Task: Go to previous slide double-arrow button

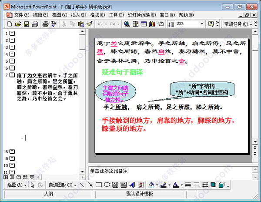Action: (255, 148)
